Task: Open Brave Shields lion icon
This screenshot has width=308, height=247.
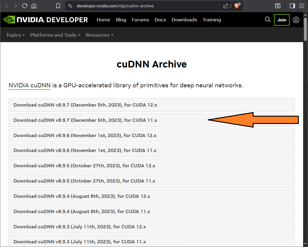Action: pos(237,6)
